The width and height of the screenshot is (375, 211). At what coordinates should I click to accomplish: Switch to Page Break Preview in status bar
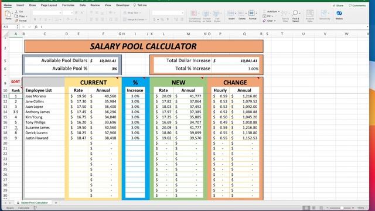coord(321,208)
